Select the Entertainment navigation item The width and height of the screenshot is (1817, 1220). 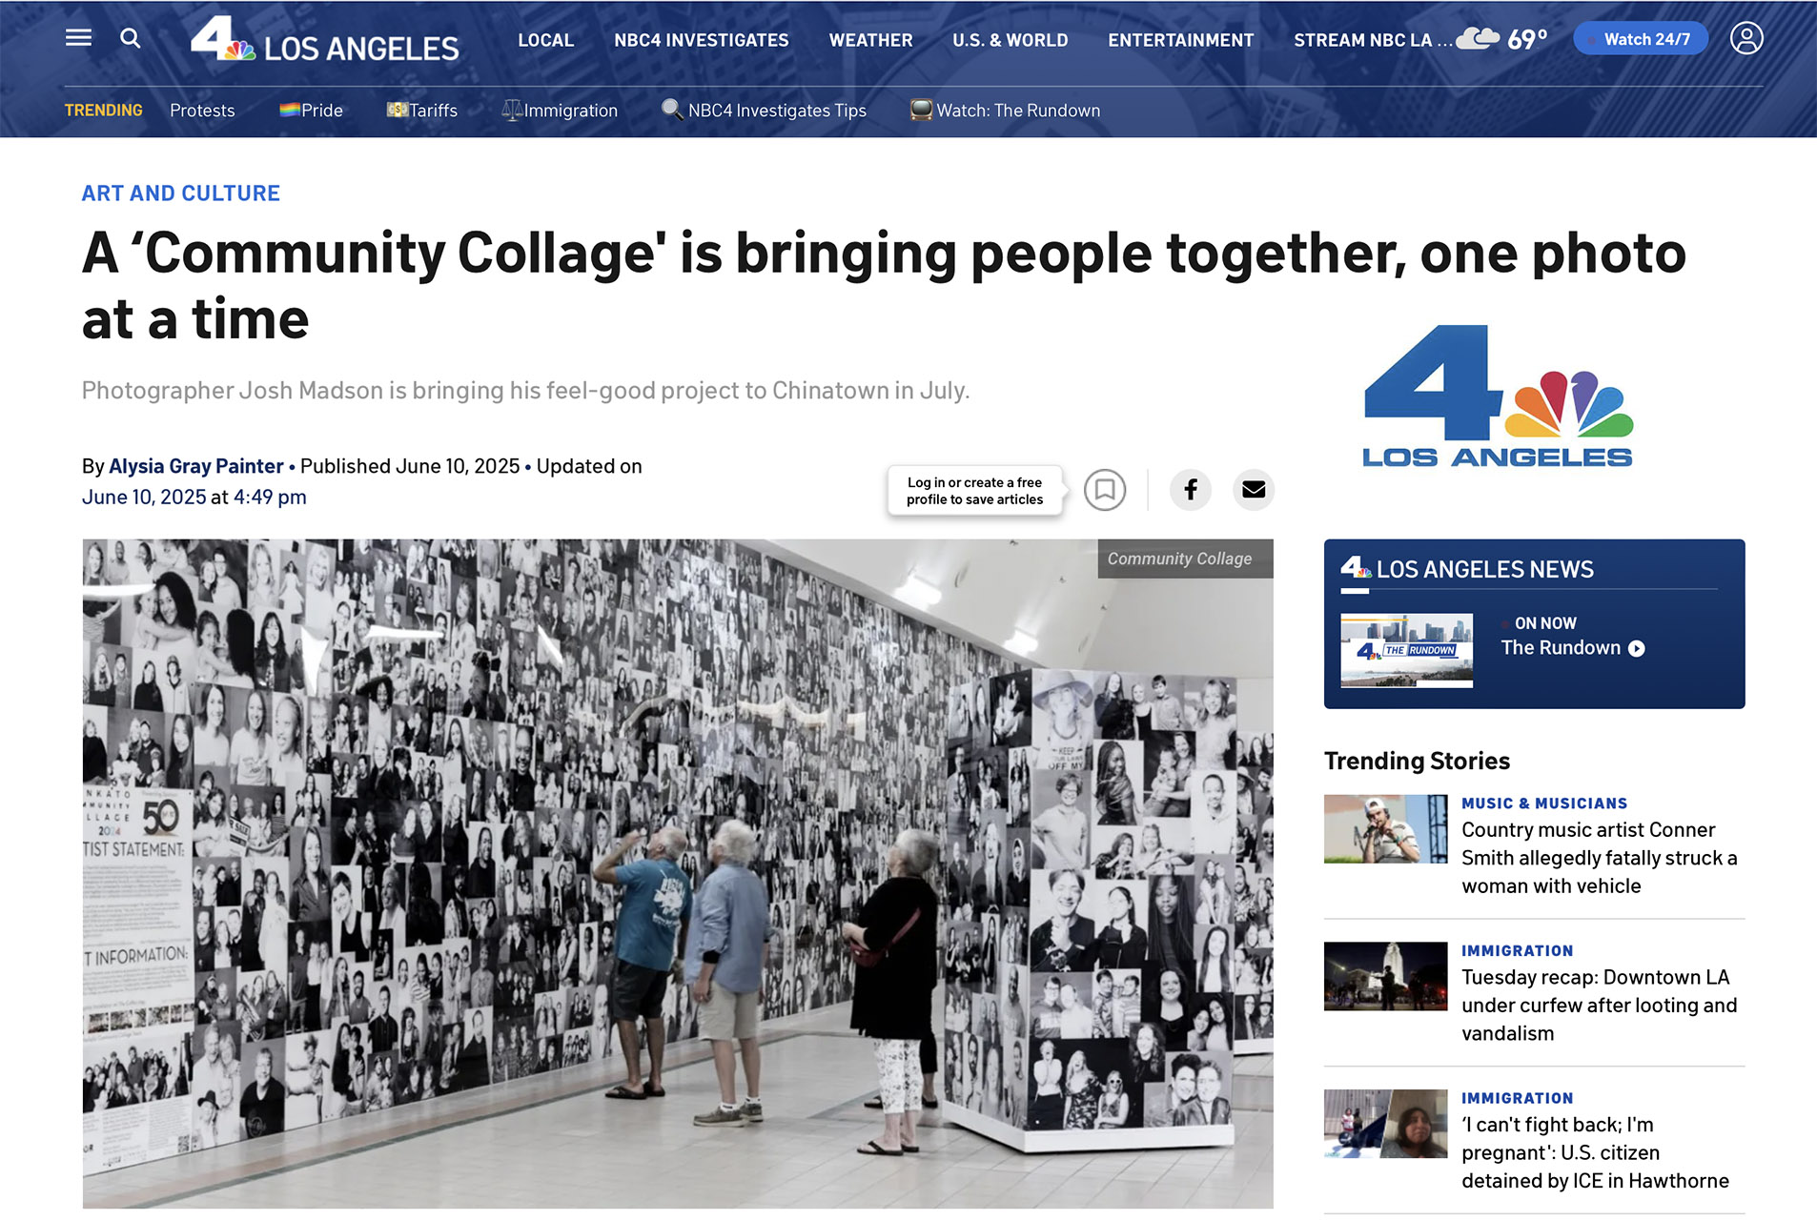1180,40
